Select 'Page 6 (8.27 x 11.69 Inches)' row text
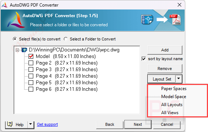This screenshot has width=208, height=132. click(67, 89)
